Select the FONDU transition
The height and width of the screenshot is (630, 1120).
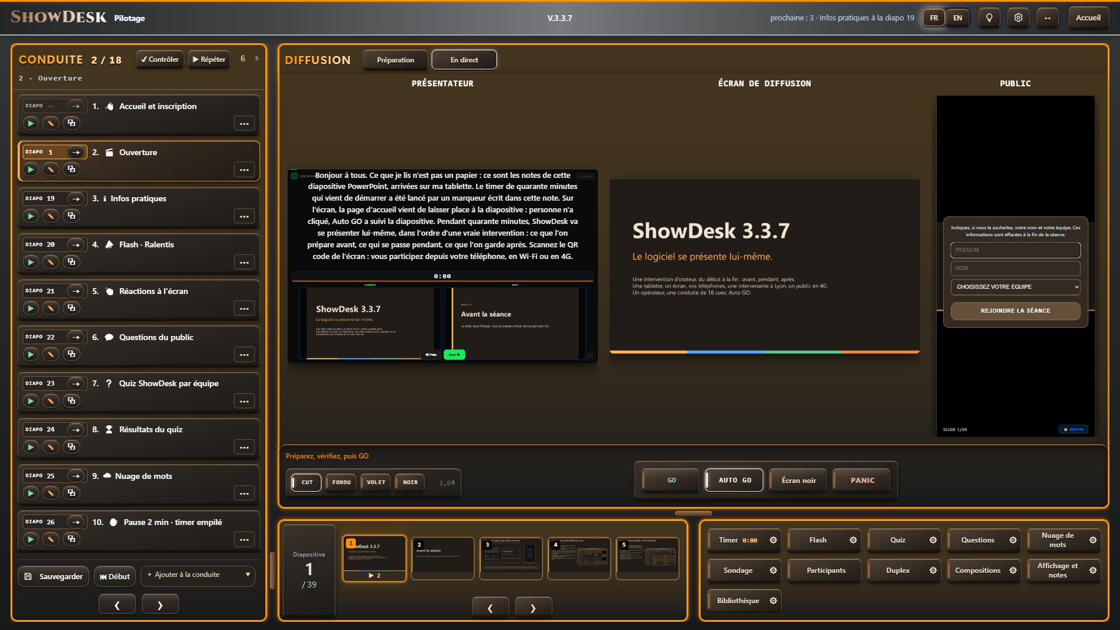pos(341,482)
